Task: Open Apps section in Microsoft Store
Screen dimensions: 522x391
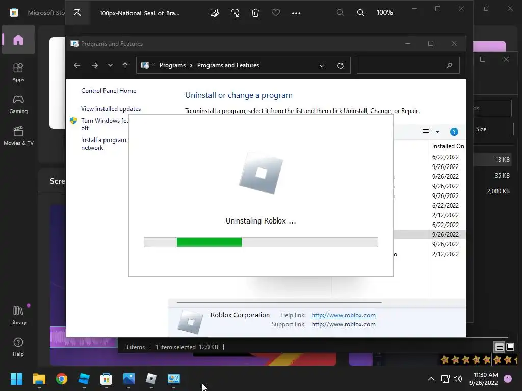Action: click(18, 72)
